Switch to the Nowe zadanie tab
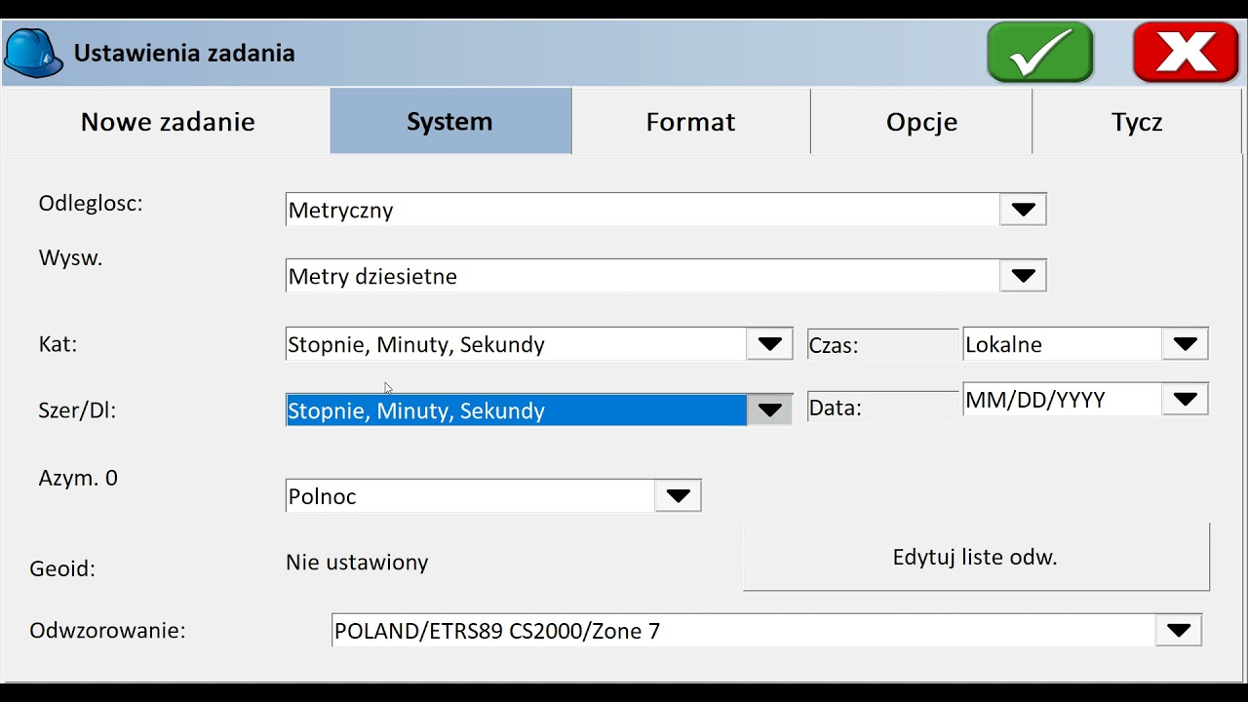 [168, 122]
